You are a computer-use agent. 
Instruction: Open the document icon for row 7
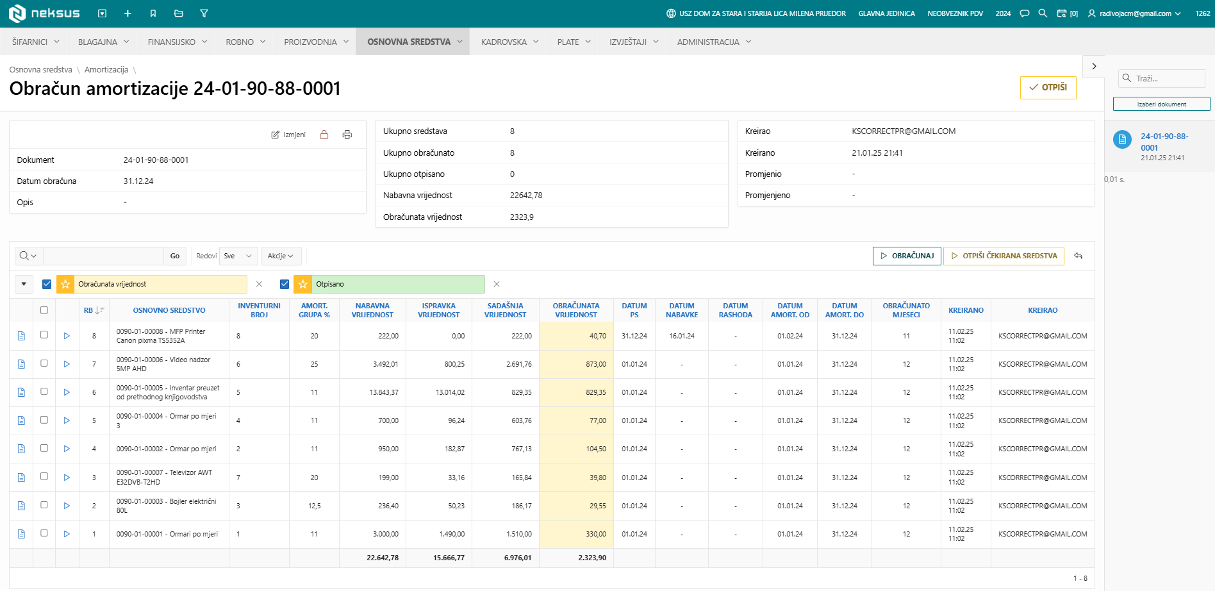(21, 364)
